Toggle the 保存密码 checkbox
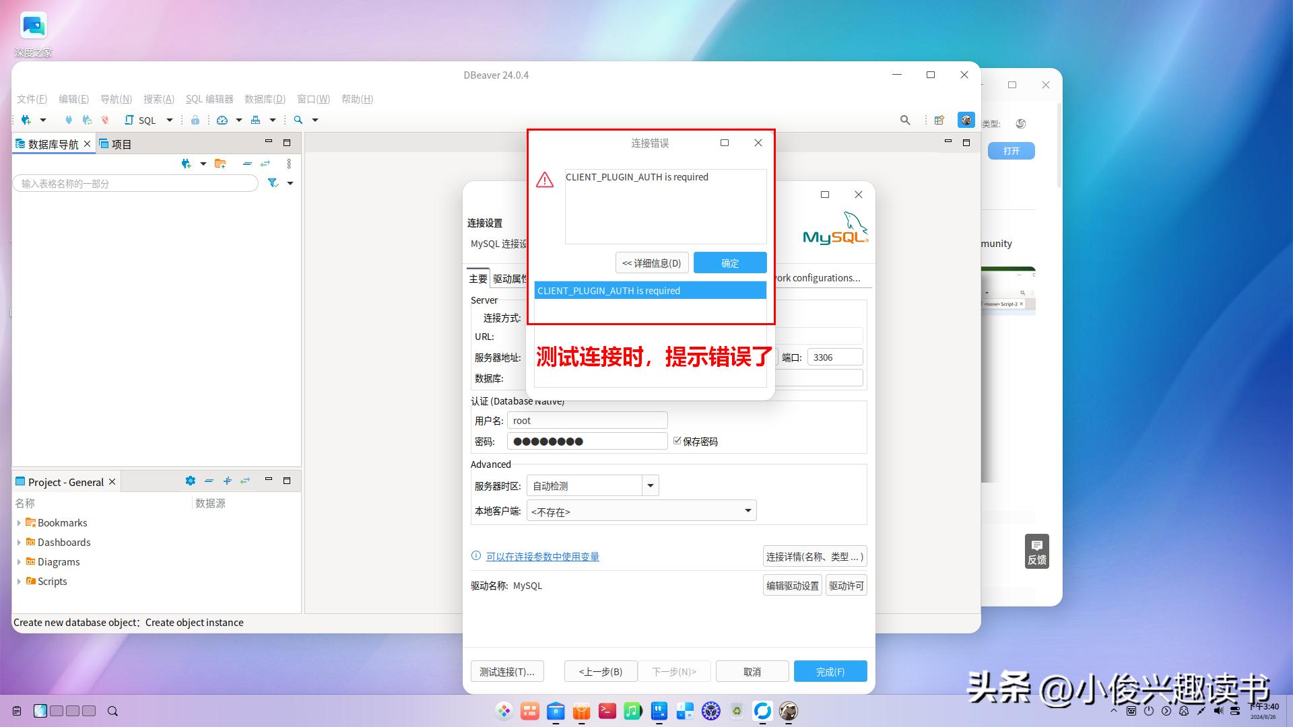The width and height of the screenshot is (1293, 727). tap(677, 441)
